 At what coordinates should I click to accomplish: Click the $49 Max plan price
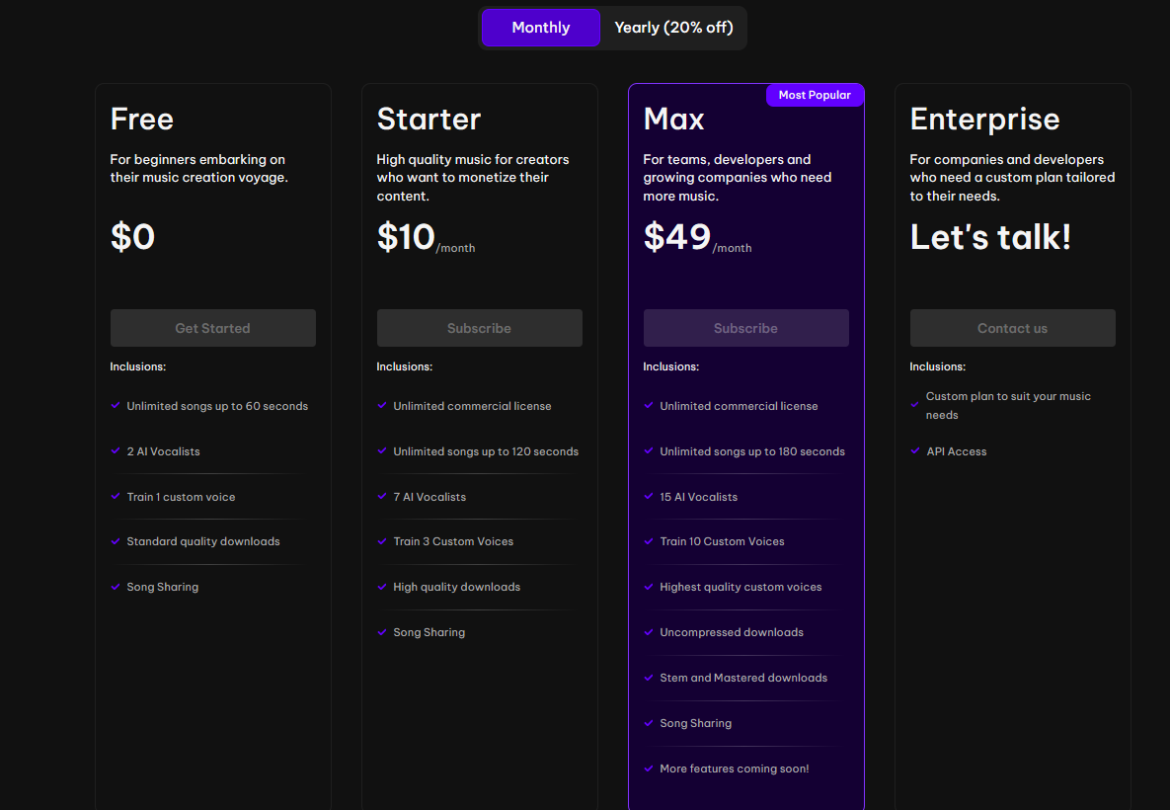(x=677, y=237)
